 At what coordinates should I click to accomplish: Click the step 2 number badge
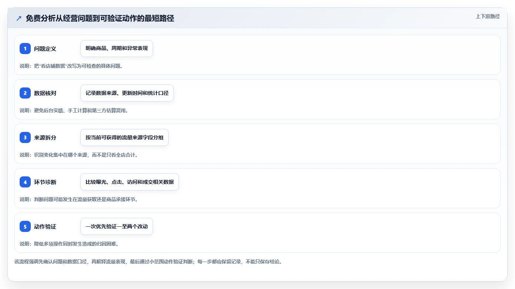point(25,93)
